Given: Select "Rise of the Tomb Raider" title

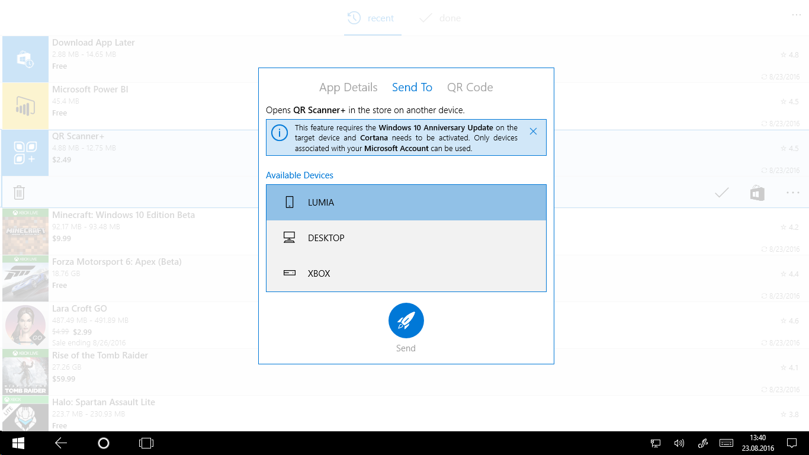Looking at the screenshot, I should click(100, 355).
